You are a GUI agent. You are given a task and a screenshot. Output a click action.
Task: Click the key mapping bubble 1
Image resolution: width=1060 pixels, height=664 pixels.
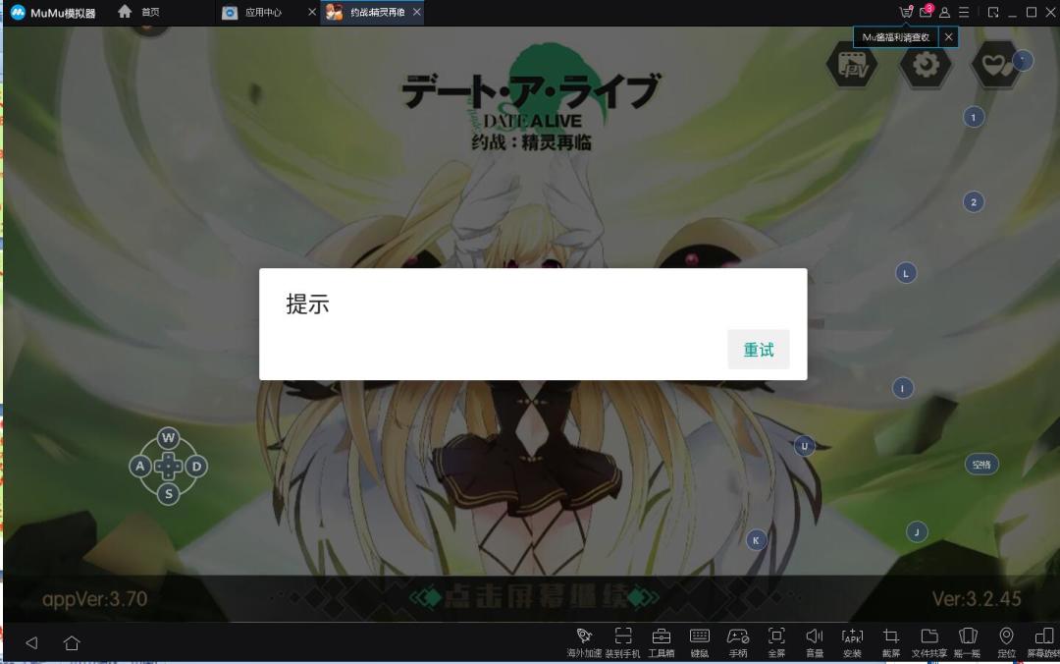tap(974, 118)
